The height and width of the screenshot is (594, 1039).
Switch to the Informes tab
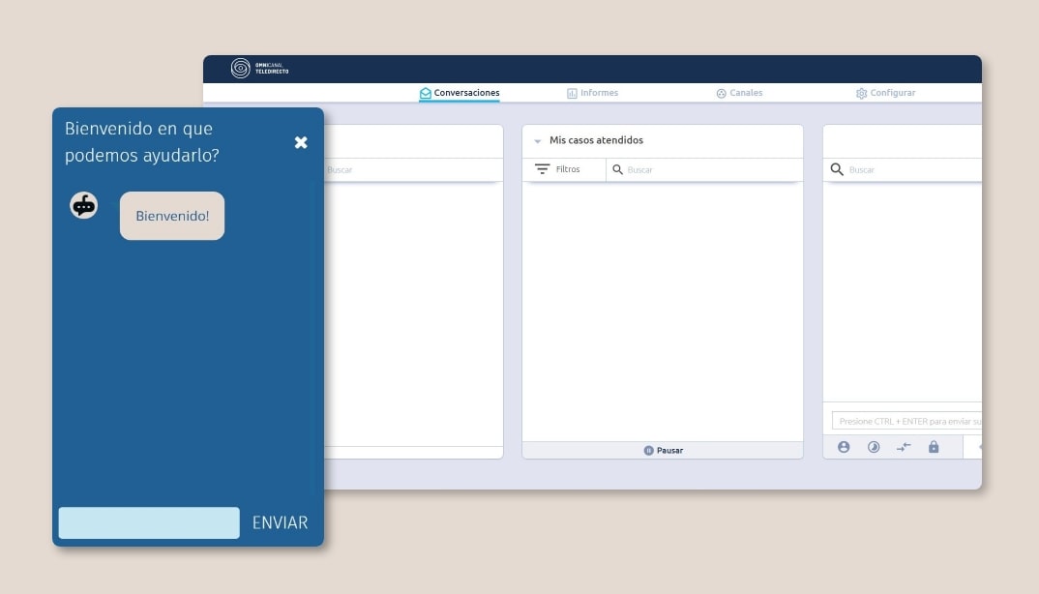[x=592, y=93]
